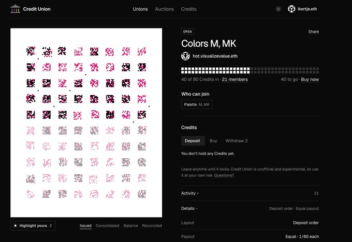Screen dimensions: 352x242
Task: Click the first faded tile in sixth row
Action: pos(31,130)
